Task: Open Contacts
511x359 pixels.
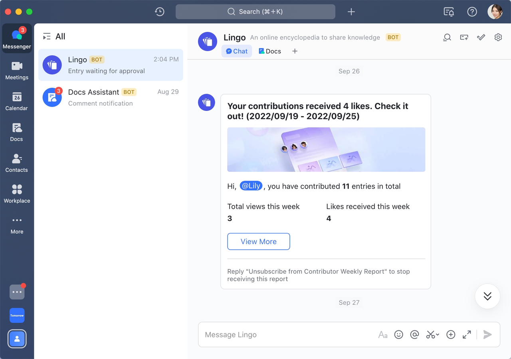Action: tap(17, 163)
